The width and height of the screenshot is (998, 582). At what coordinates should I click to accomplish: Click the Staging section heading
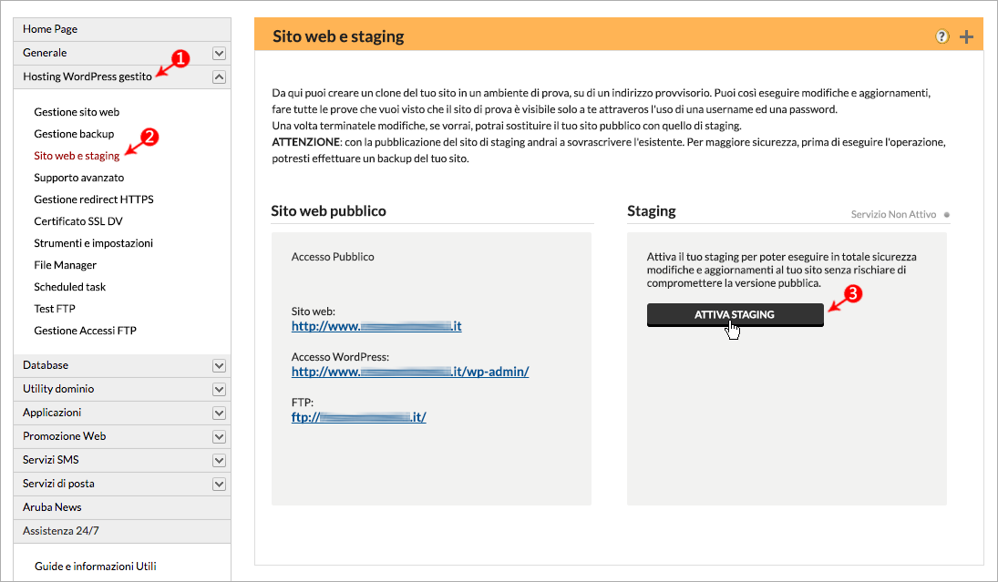651,211
